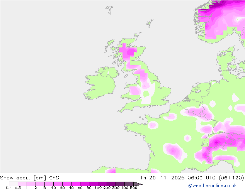
Task: Pick the 1–2 cm legend swatch
Action: pos(31,184)
